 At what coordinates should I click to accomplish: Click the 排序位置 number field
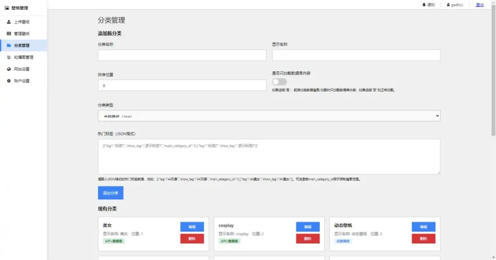click(x=182, y=85)
